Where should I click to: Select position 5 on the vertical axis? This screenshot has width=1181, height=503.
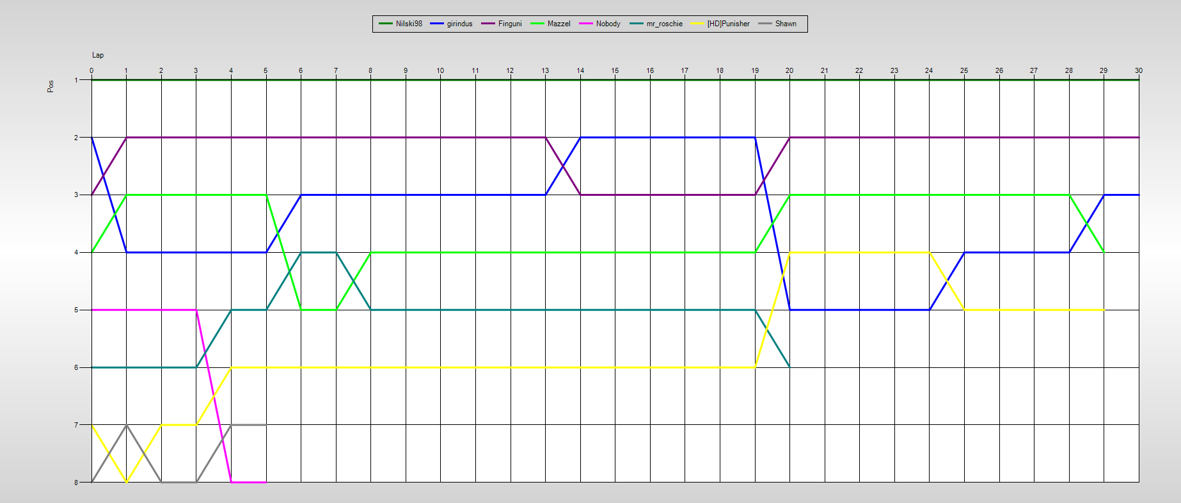click(76, 310)
